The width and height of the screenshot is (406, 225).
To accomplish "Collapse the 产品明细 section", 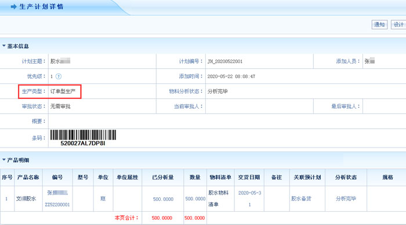I will tap(4, 160).
